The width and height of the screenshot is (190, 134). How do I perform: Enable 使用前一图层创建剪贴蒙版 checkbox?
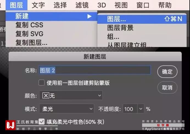(x=41, y=82)
